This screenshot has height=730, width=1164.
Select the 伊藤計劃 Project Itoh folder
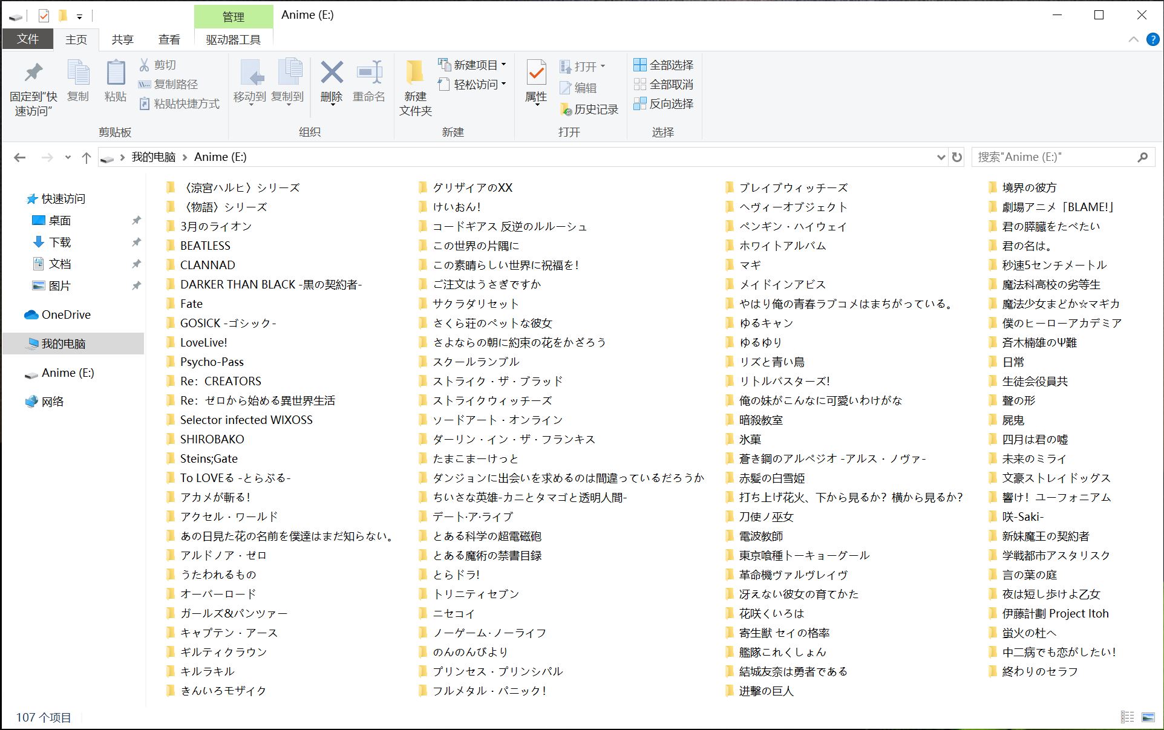pyautogui.click(x=1048, y=613)
